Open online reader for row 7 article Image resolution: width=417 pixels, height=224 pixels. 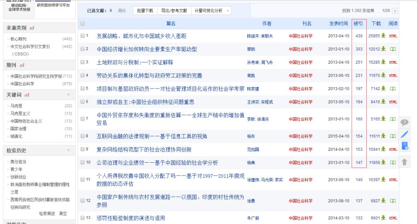393,119
